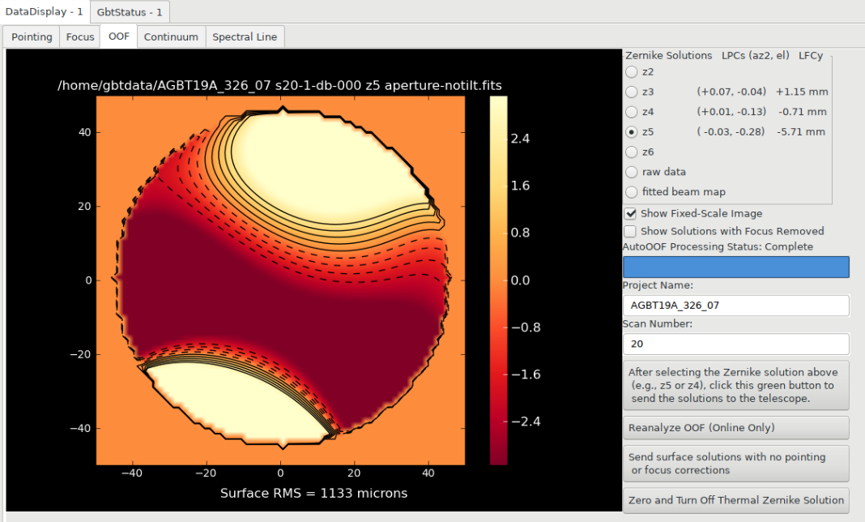Send surface solutions with no pointing corrections
This screenshot has height=522, width=865.
pos(736,464)
